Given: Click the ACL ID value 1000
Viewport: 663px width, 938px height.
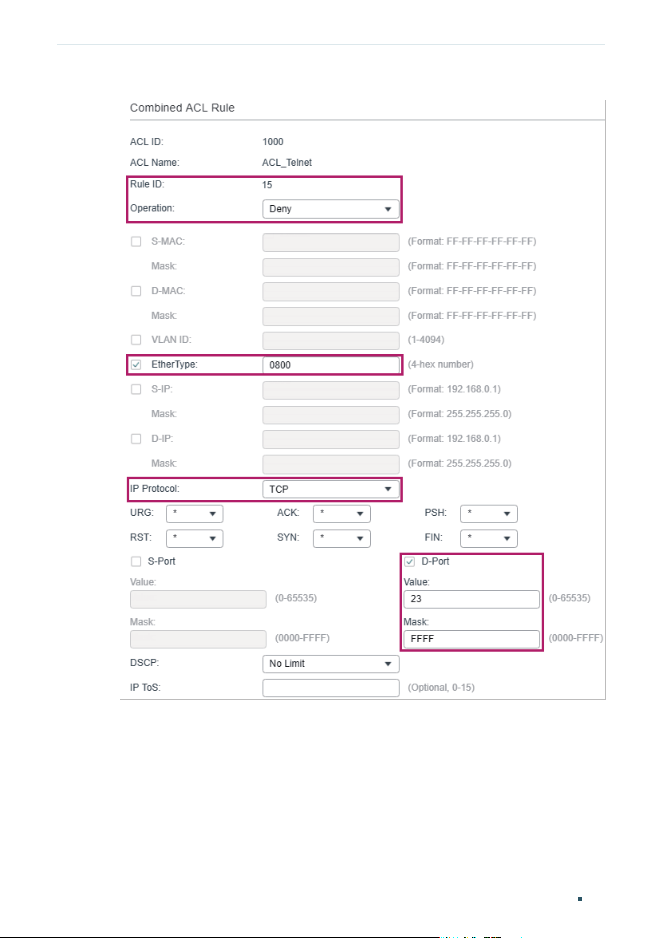Looking at the screenshot, I should tap(273, 142).
